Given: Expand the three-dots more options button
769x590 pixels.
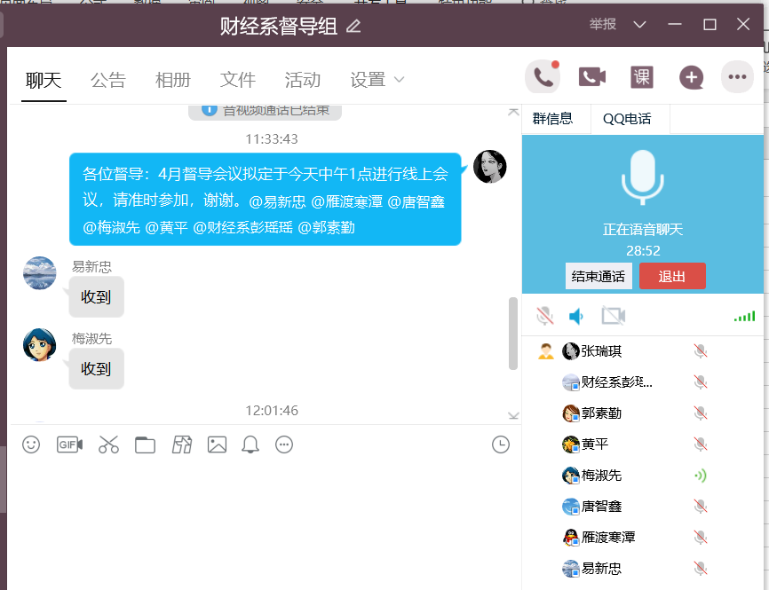Looking at the screenshot, I should coord(737,77).
